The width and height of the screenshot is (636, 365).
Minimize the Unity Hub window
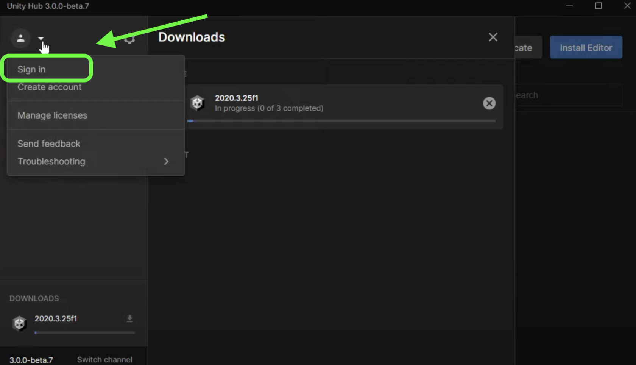click(569, 6)
